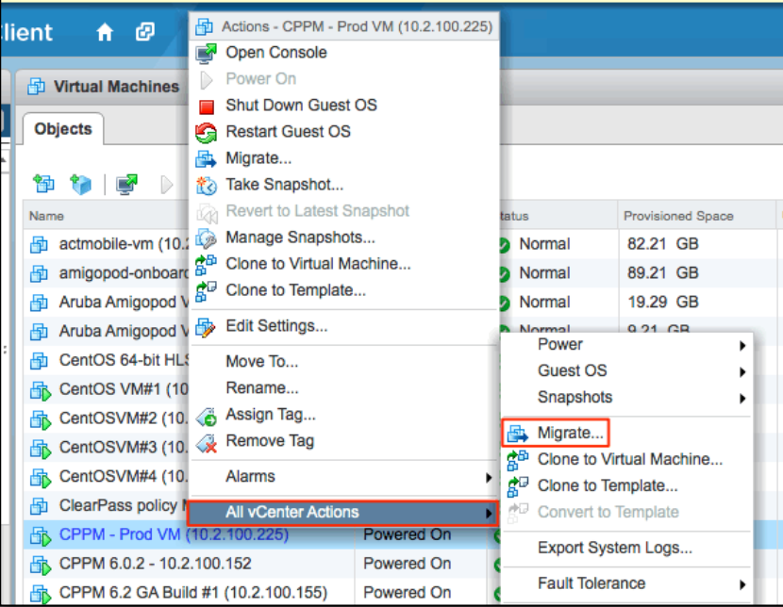Click the Virtual Machines header icon
This screenshot has height=607, width=783.
click(x=36, y=87)
